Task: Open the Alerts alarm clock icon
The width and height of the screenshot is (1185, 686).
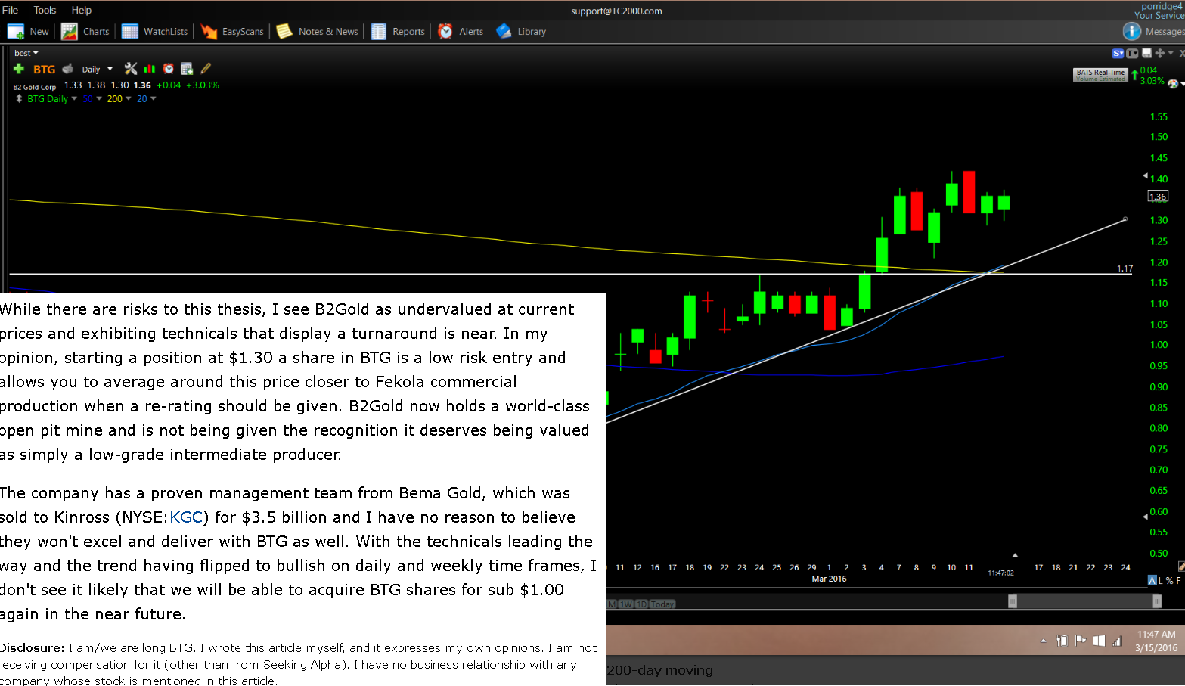Action: point(445,32)
